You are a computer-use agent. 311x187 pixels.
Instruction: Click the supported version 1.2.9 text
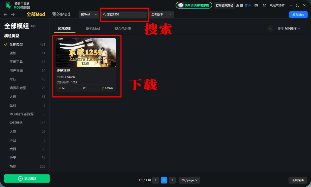pos(74,82)
